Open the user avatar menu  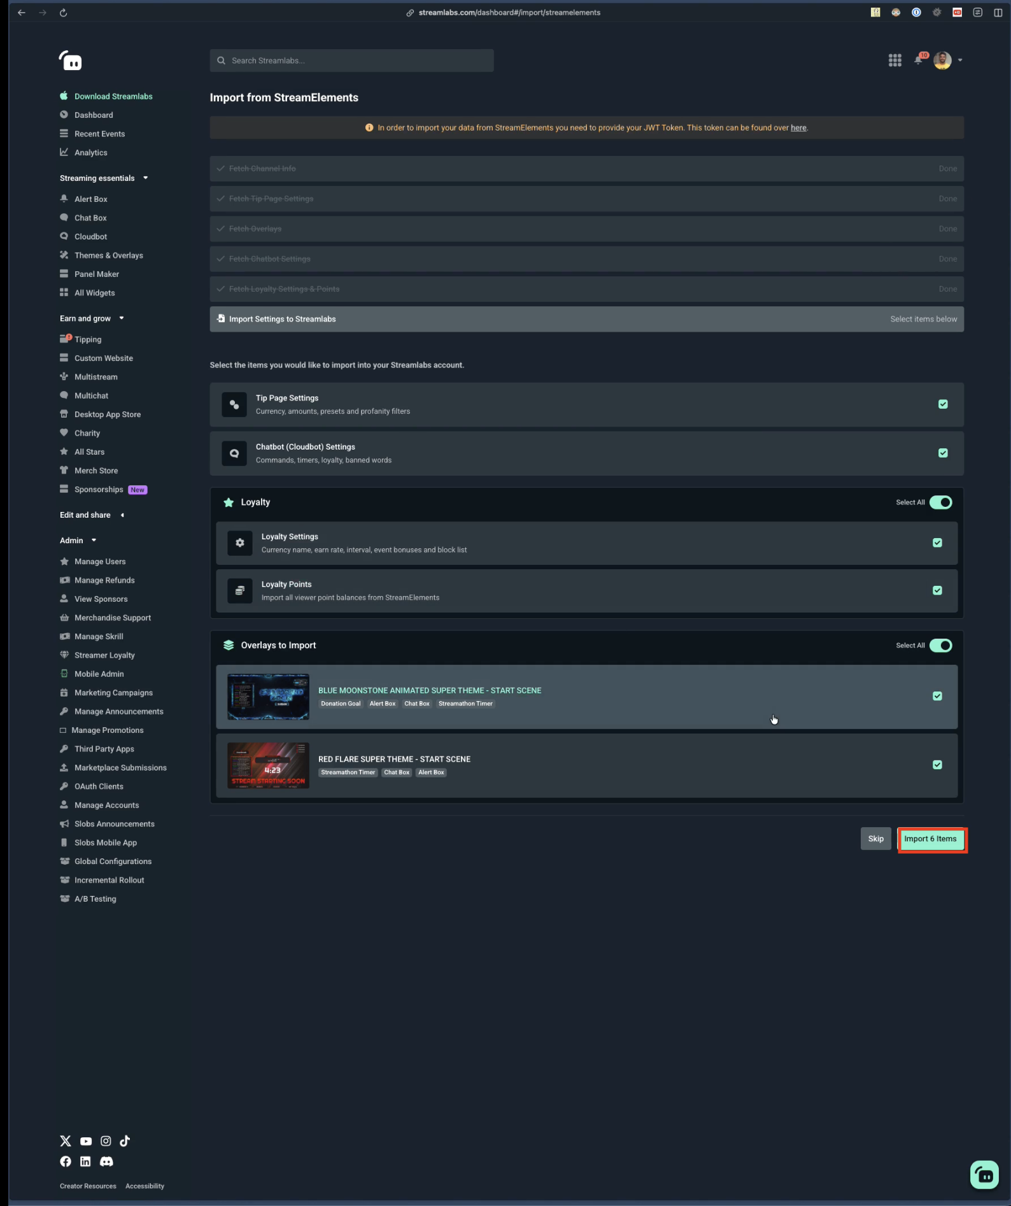[942, 60]
